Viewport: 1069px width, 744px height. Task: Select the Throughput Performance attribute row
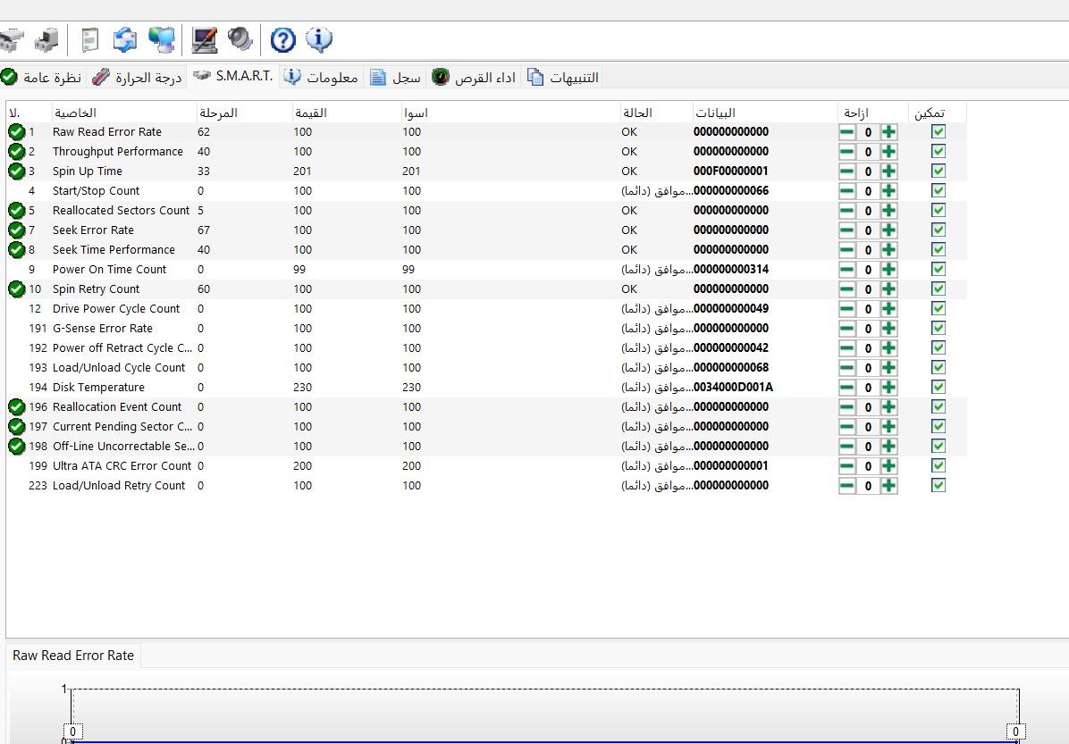click(487, 151)
